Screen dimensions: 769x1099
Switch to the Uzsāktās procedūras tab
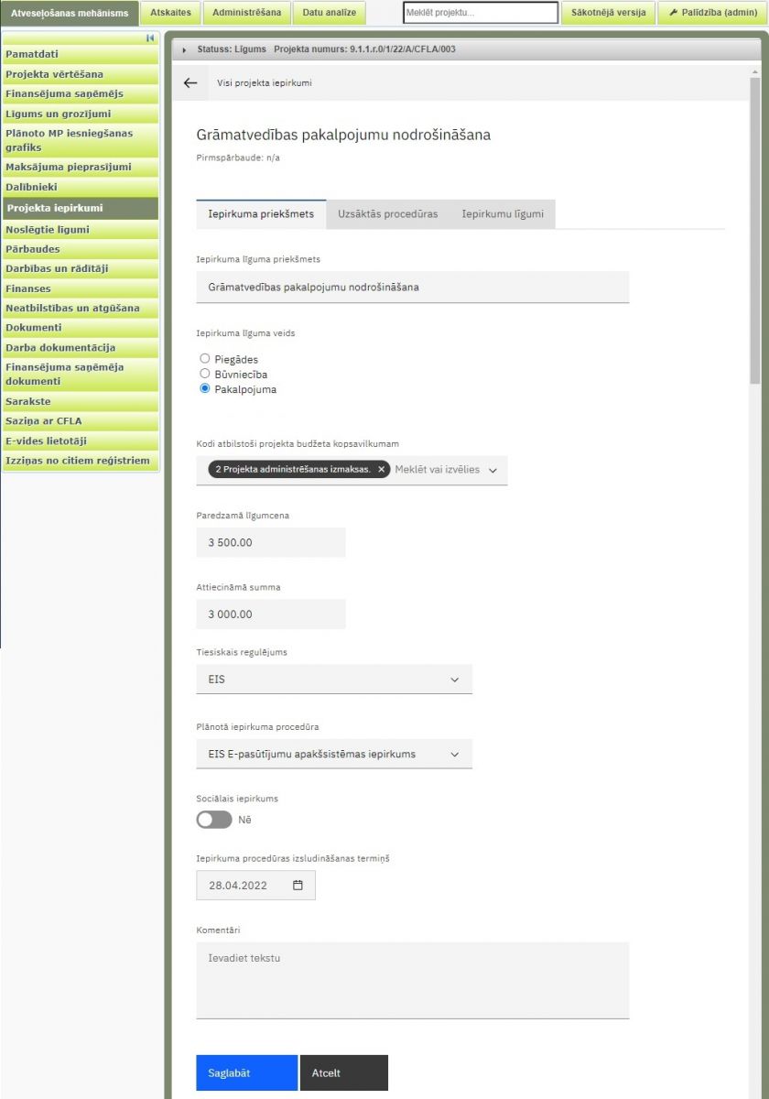[x=387, y=214]
